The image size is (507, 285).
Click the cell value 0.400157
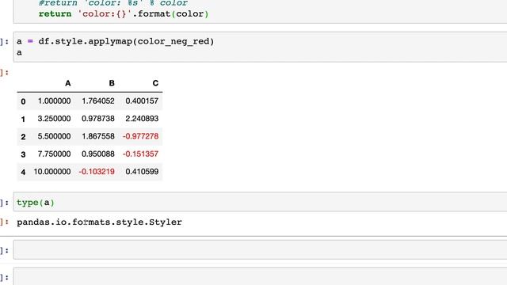(x=142, y=101)
